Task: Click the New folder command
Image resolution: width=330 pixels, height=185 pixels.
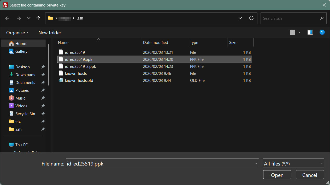Action: coord(50,33)
